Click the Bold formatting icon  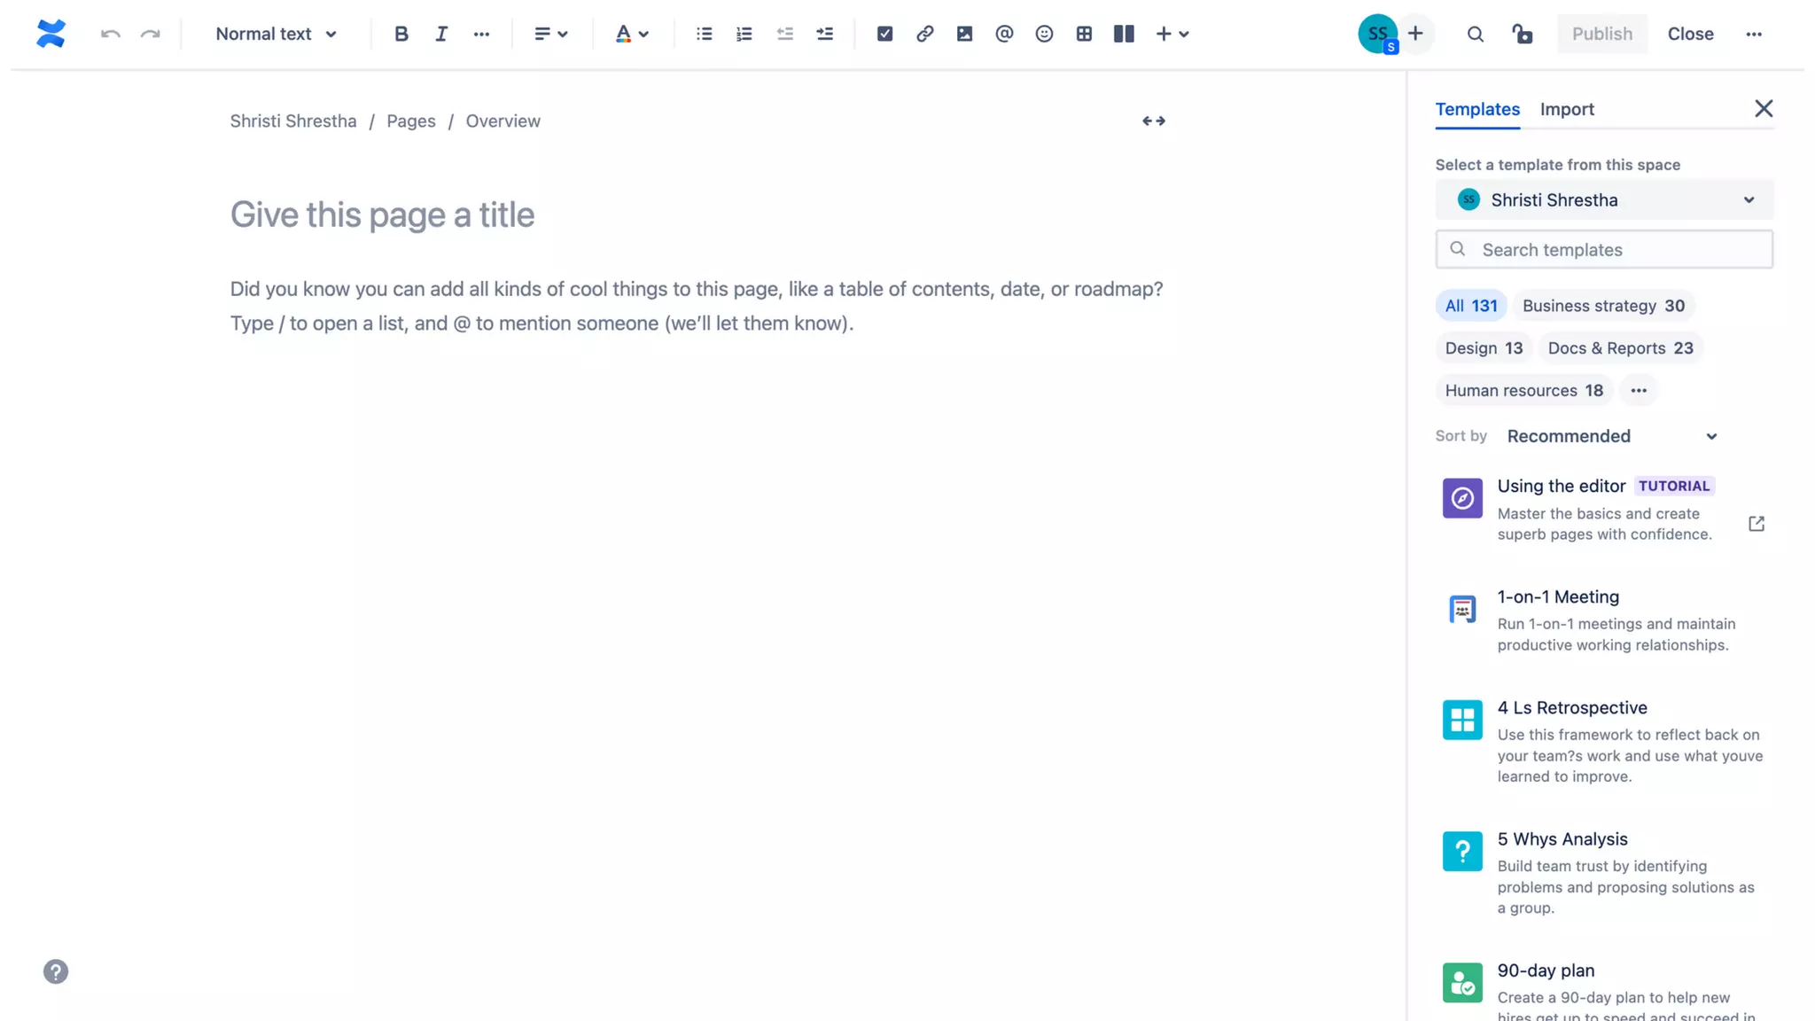click(401, 34)
